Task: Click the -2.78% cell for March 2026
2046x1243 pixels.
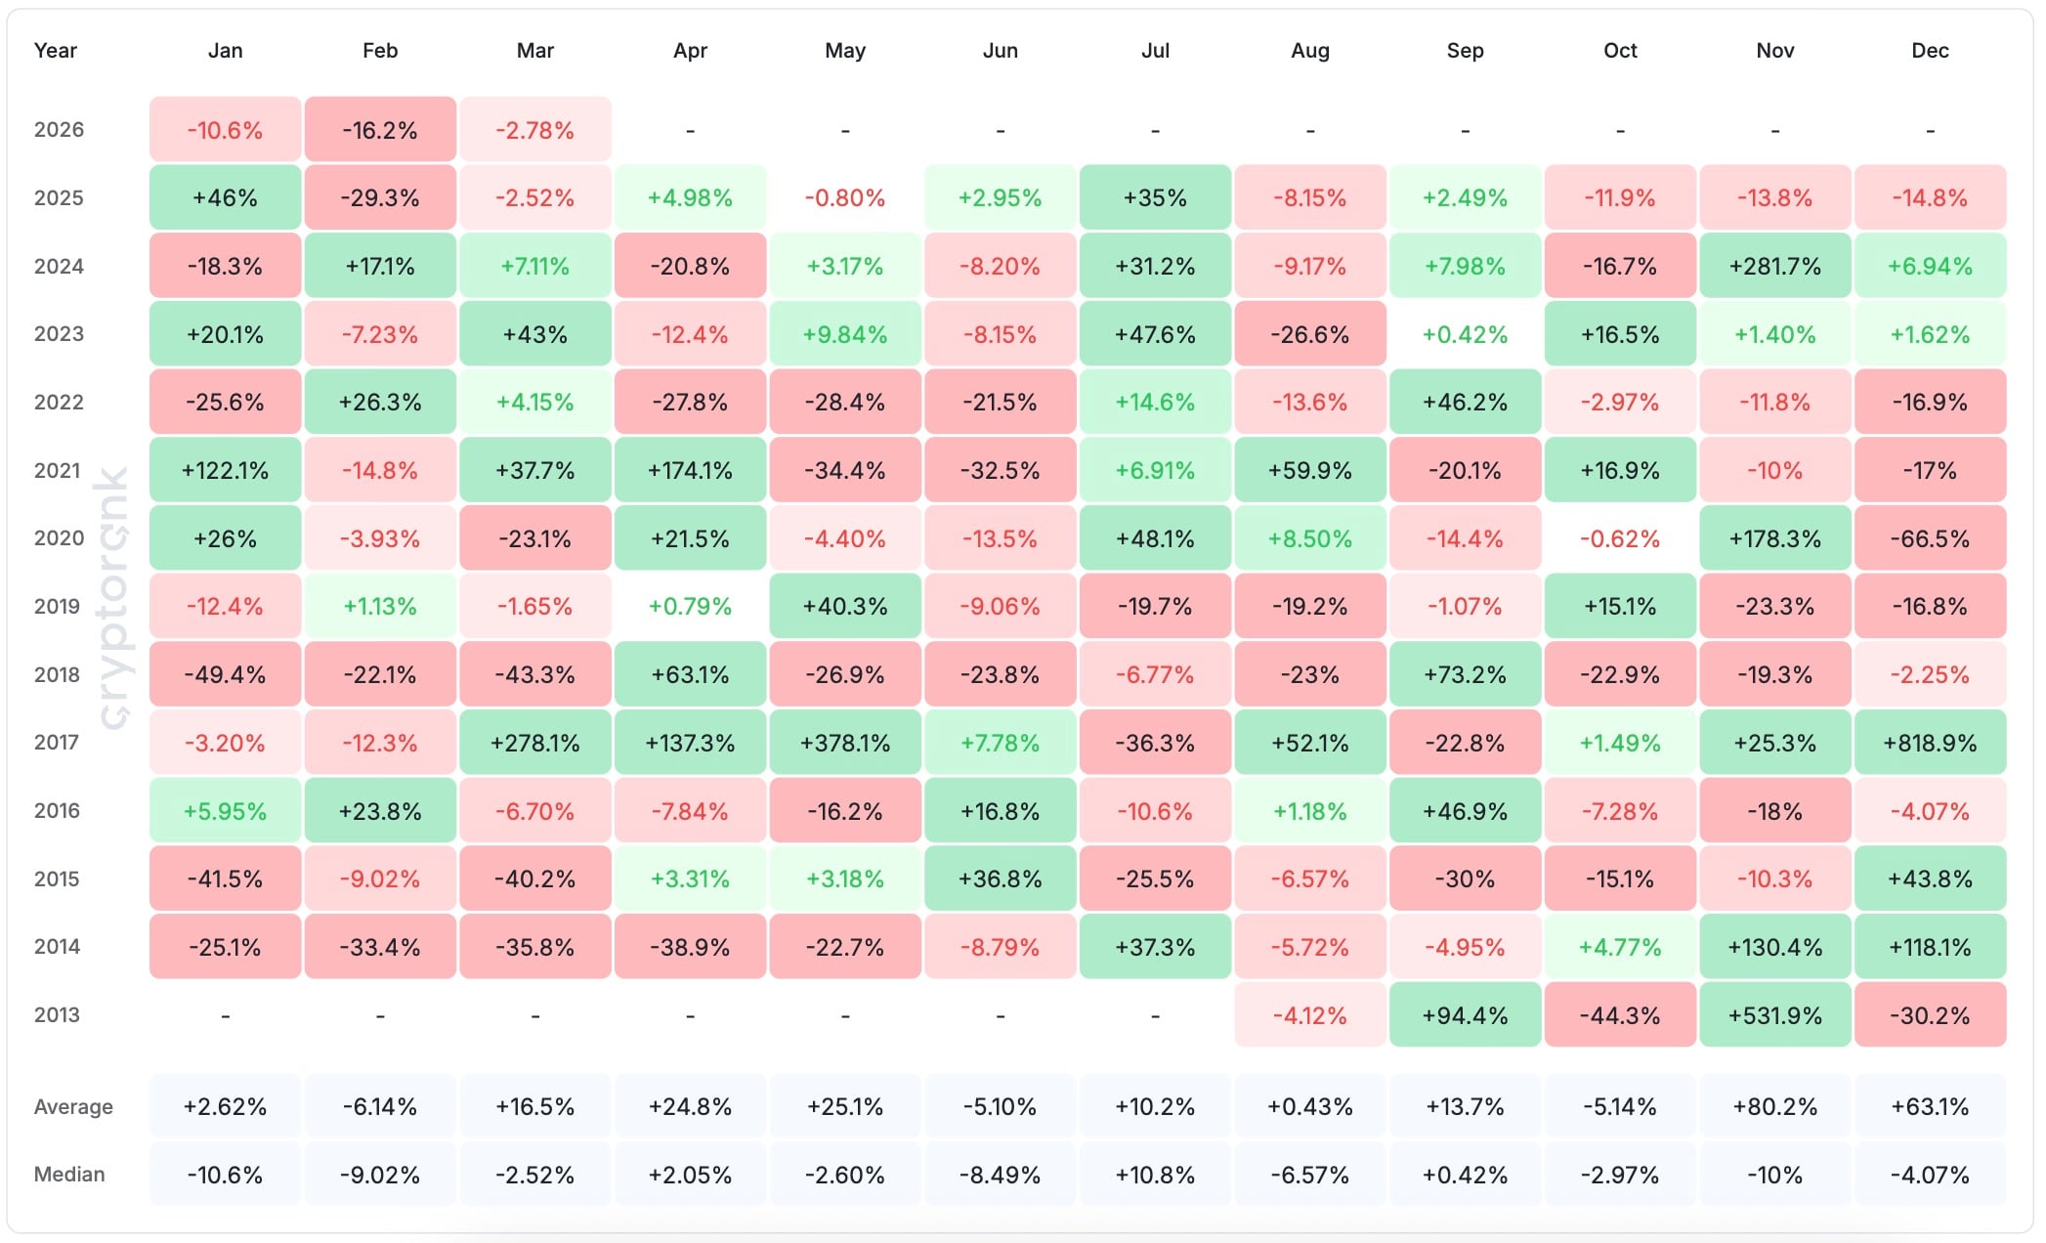Action: [x=534, y=131]
